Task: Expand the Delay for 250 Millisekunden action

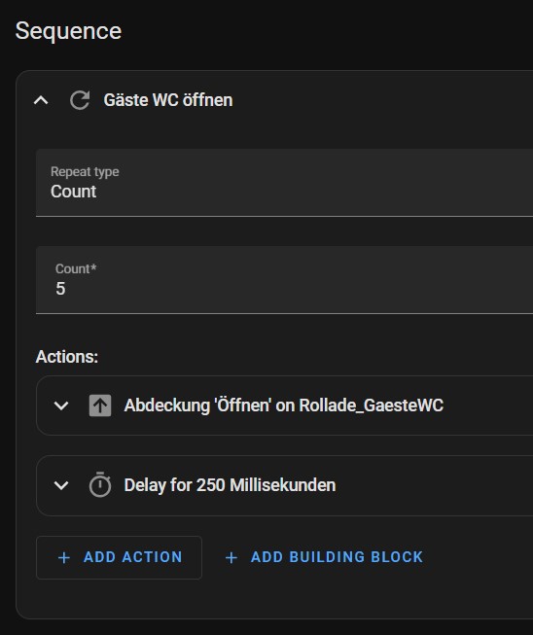Action: [x=61, y=485]
